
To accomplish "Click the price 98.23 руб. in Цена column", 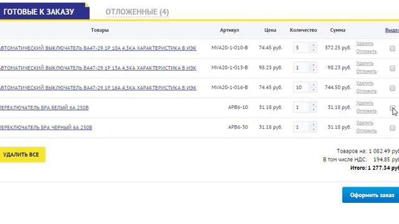I will click(271, 68).
